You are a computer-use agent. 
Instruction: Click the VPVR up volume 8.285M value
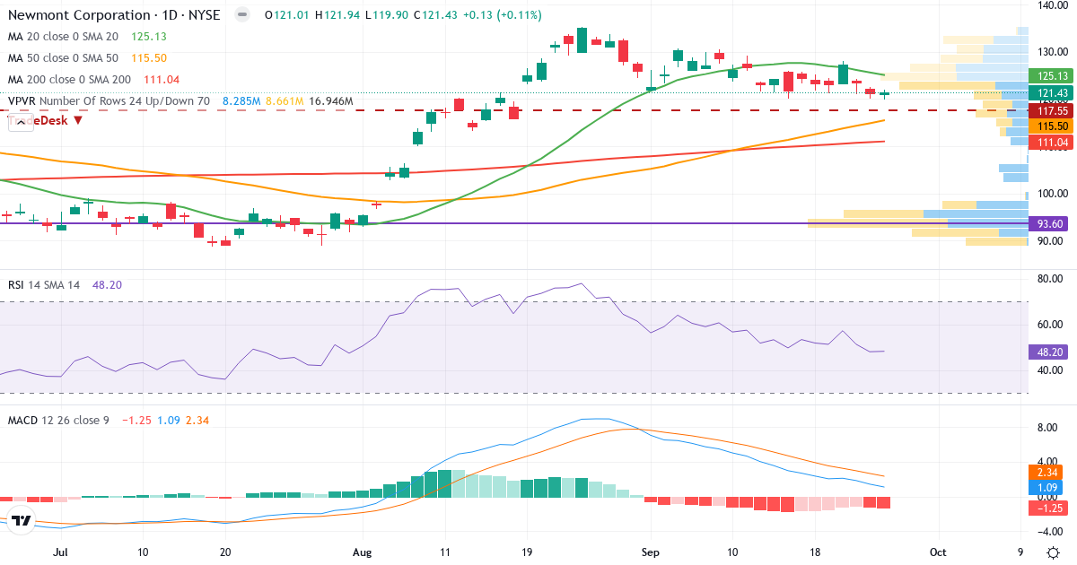click(x=241, y=101)
